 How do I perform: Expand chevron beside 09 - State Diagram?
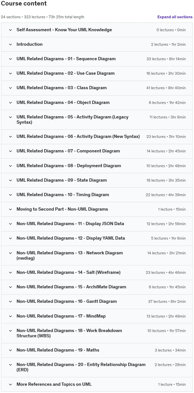click(10, 180)
